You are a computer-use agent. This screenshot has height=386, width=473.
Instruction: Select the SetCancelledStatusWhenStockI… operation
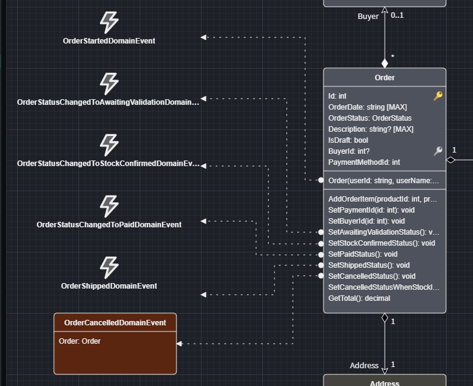point(385,287)
